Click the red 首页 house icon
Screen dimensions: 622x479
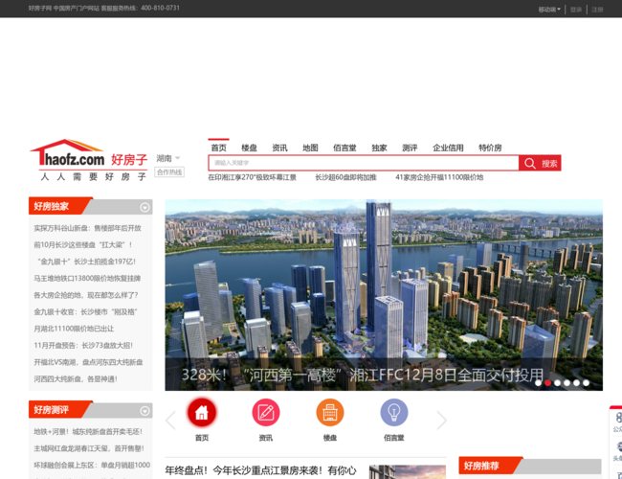click(201, 413)
